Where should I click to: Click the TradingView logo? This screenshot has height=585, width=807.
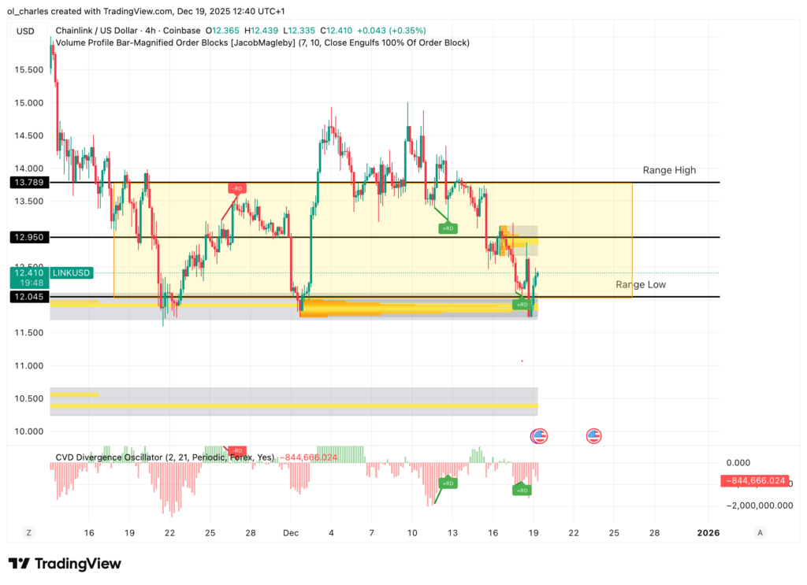[65, 564]
